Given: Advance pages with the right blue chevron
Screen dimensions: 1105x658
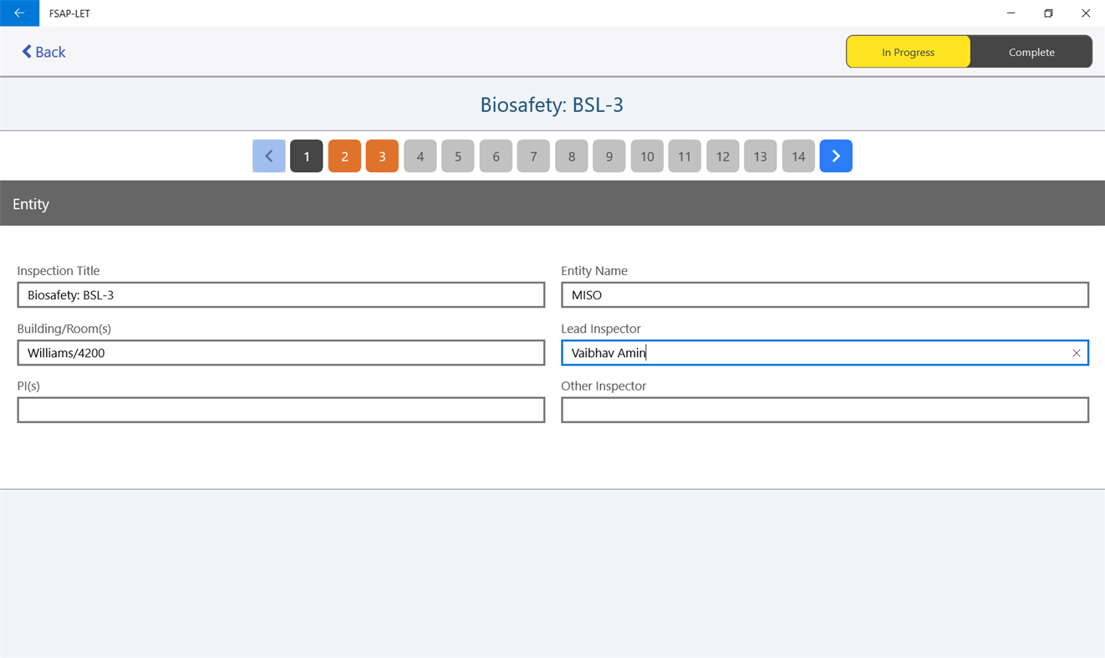Looking at the screenshot, I should [x=836, y=156].
